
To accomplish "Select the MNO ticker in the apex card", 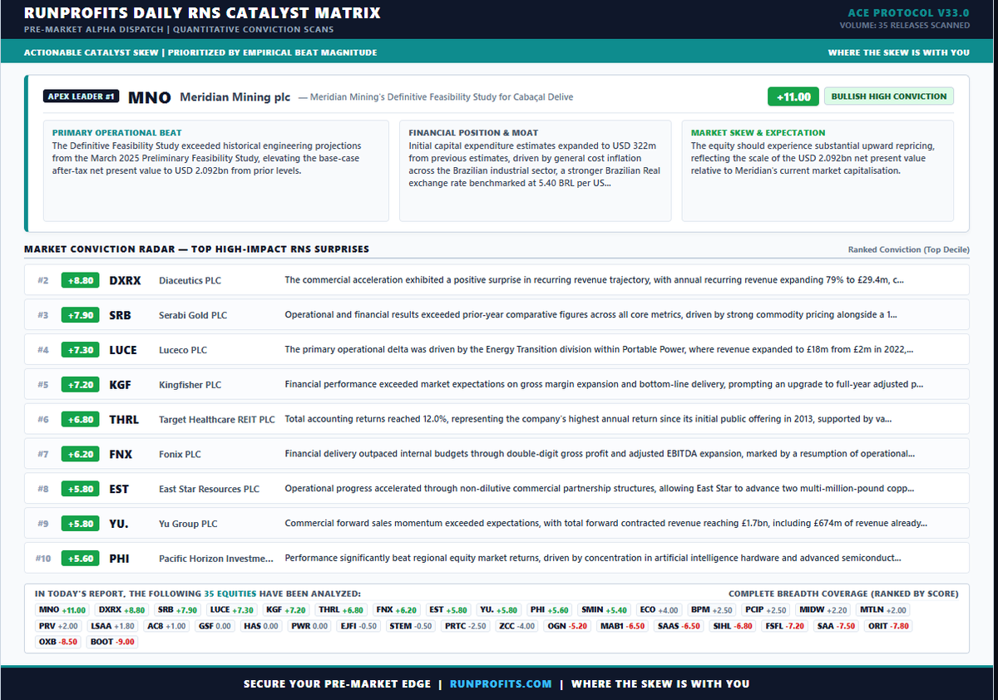I will 149,97.
